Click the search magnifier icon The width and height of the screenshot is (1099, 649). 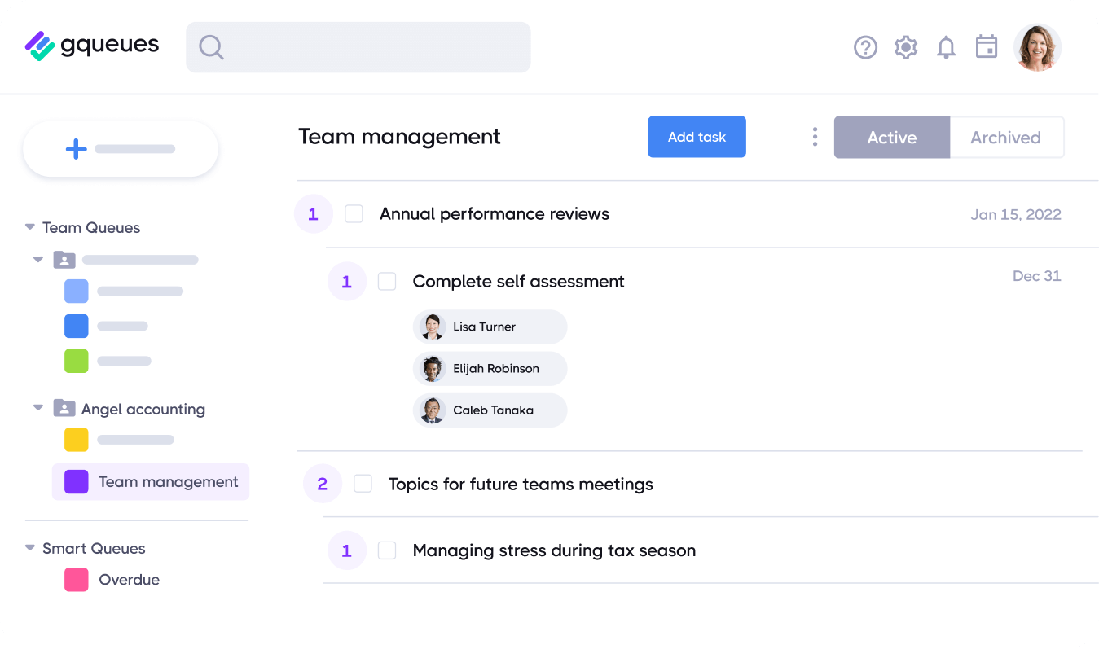[211, 47]
